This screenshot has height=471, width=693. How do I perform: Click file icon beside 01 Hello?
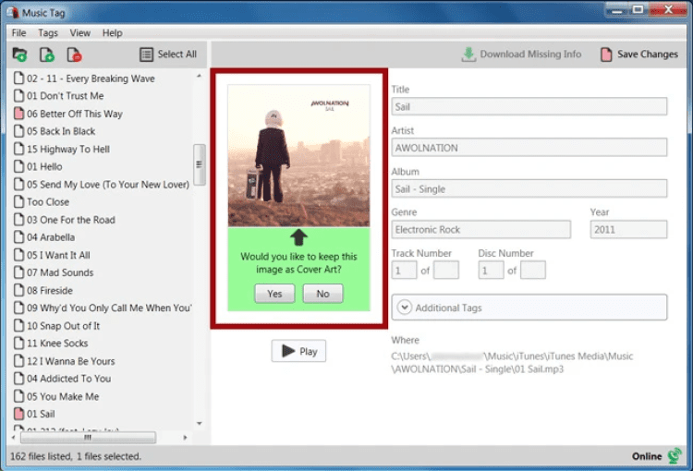tap(18, 166)
